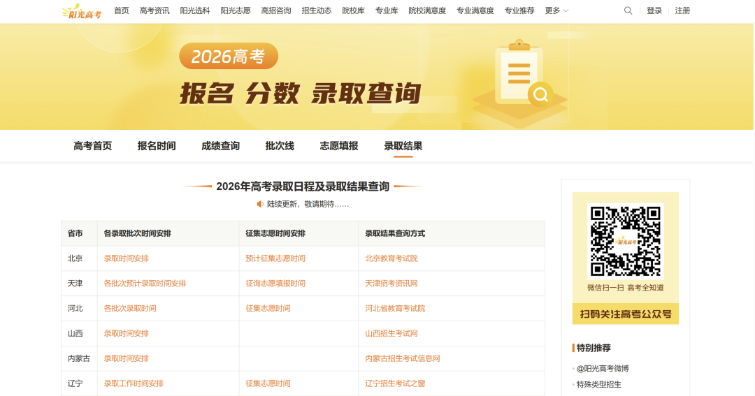Open 院校满意度 menu item
755x396 pixels.
tap(427, 10)
